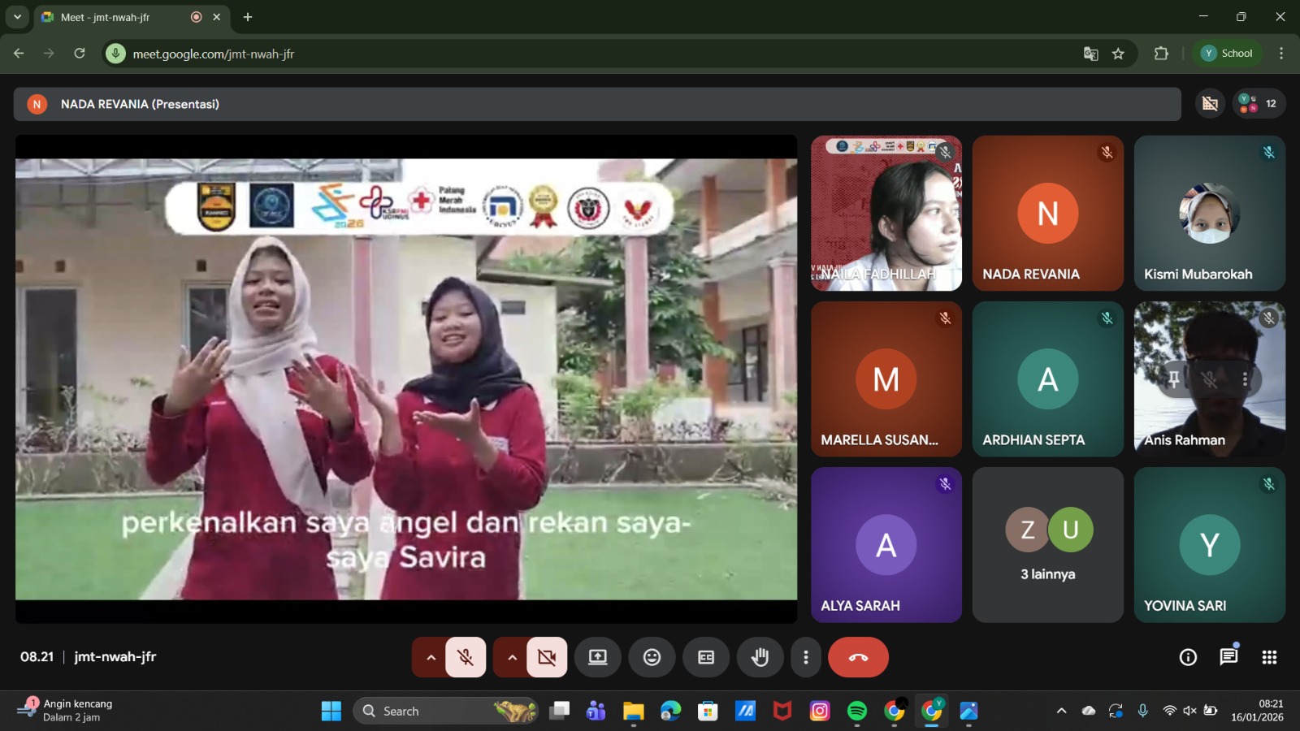Toggle closed captions
Image resolution: width=1300 pixels, height=731 pixels.
706,657
